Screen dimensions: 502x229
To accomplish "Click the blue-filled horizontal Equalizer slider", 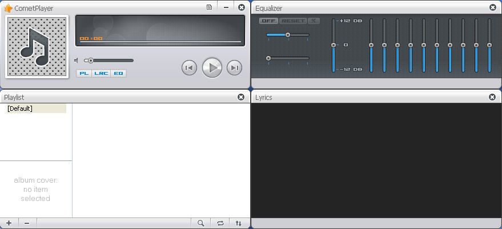I will click(x=288, y=35).
